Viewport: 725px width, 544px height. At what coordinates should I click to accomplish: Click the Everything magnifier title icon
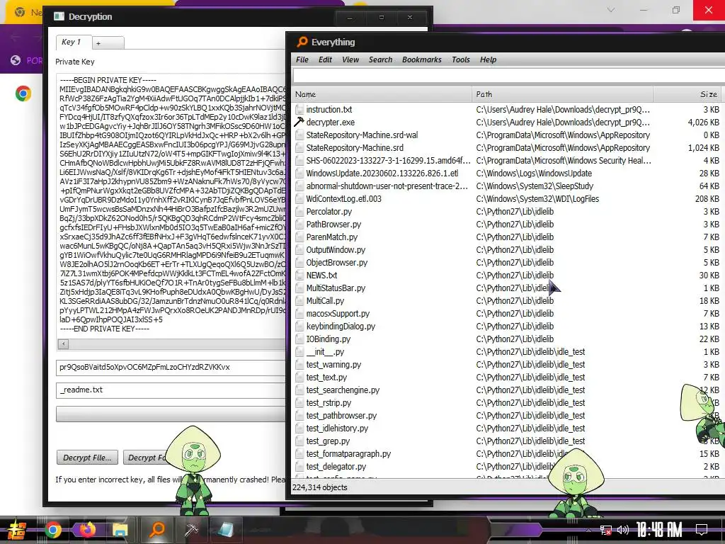pyautogui.click(x=302, y=42)
